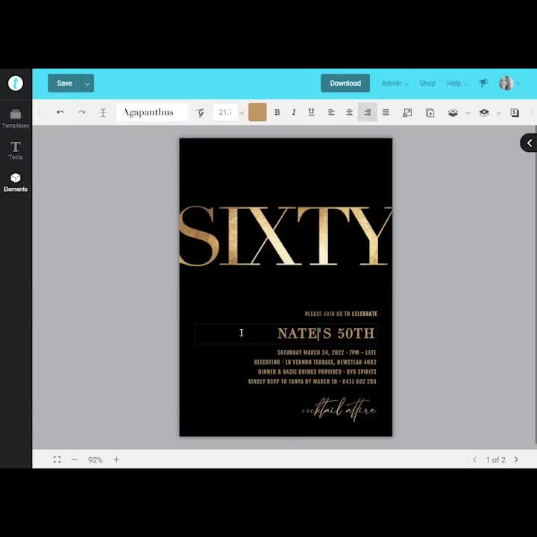Align text right
This screenshot has height=537, width=537.
pyautogui.click(x=368, y=112)
